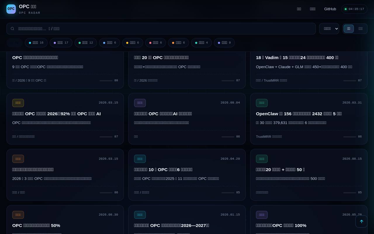This screenshot has height=234, width=374.
Task: Select the cyan-dot filter chip showing 16
Action: click(36, 43)
